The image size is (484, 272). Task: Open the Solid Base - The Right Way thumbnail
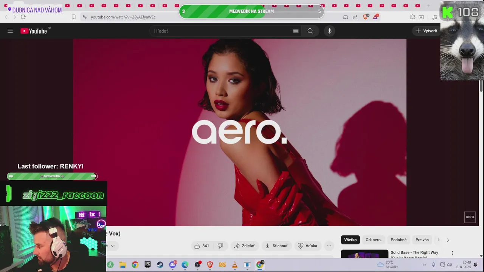[365, 254]
